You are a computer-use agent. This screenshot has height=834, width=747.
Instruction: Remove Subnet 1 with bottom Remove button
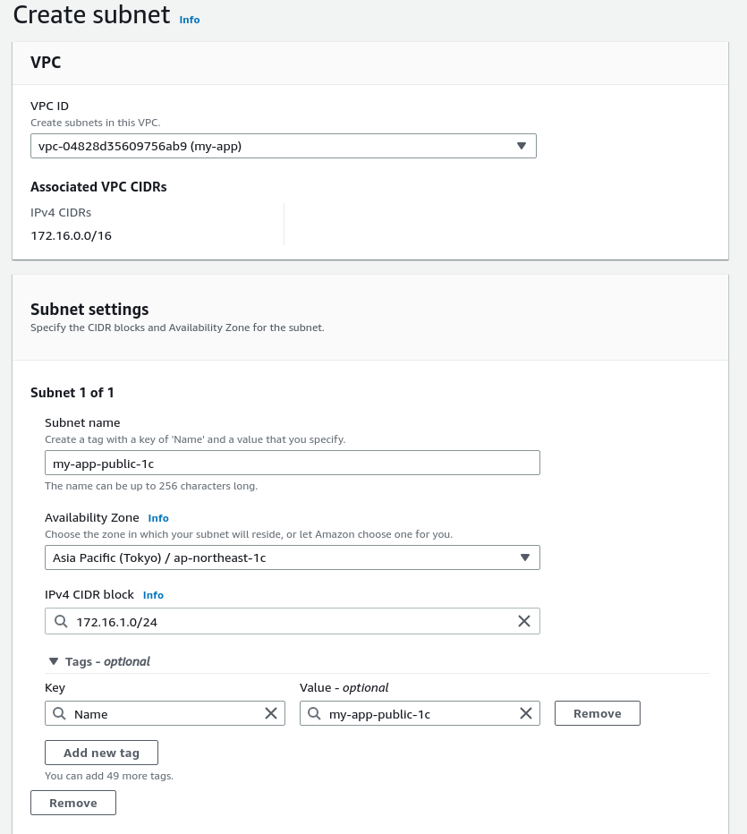point(73,803)
